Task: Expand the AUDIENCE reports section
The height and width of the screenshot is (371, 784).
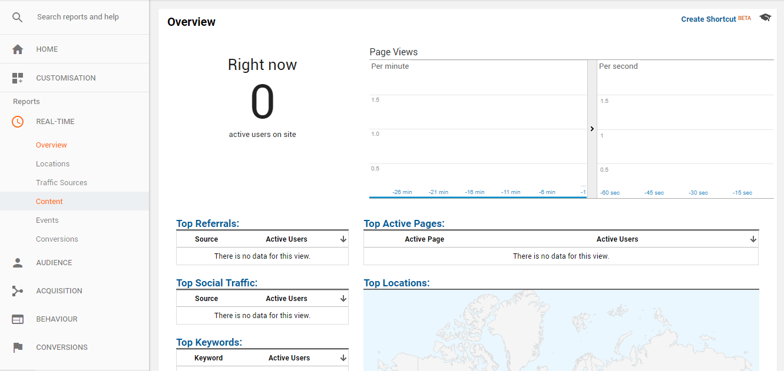Action: tap(54, 263)
